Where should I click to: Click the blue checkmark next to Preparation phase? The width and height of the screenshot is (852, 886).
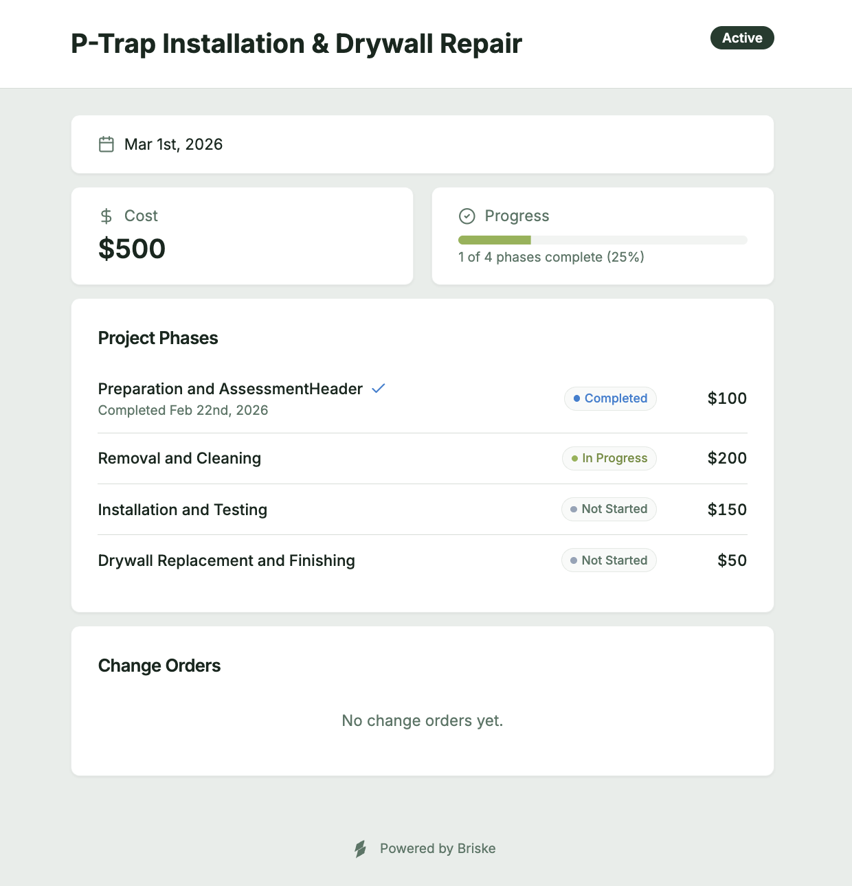point(378,388)
